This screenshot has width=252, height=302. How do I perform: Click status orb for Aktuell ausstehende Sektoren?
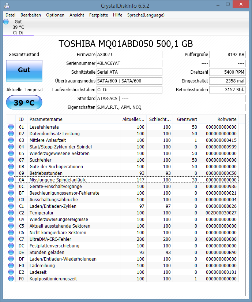pos(11,226)
